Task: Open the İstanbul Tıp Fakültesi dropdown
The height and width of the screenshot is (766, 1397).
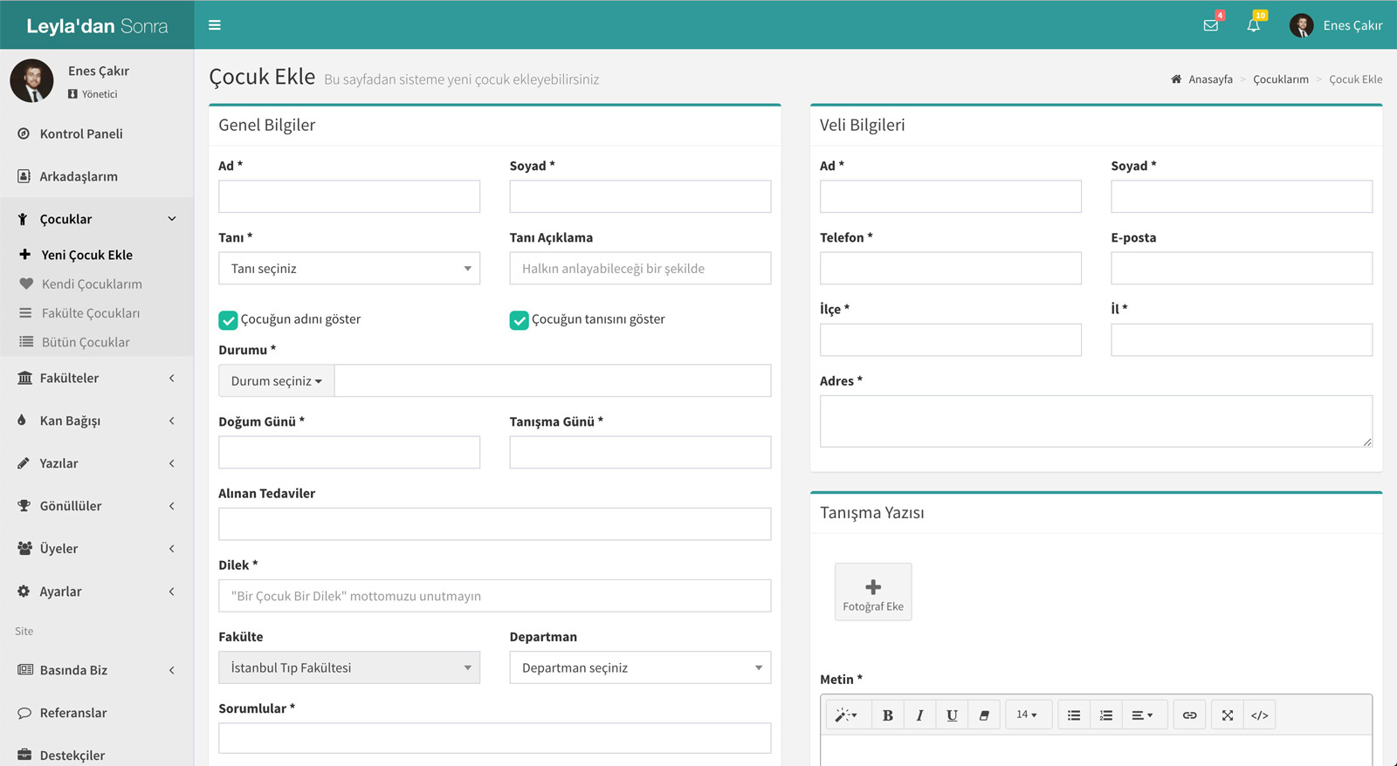Action: click(x=349, y=667)
